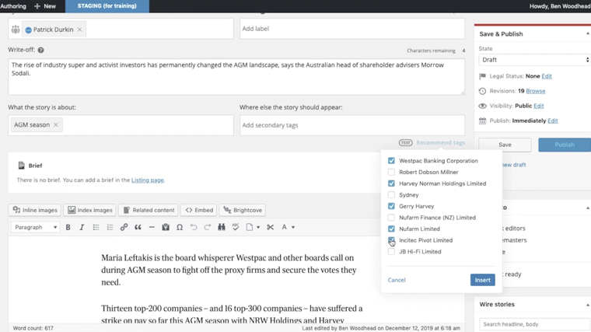Open the Listing page link

tap(148, 180)
